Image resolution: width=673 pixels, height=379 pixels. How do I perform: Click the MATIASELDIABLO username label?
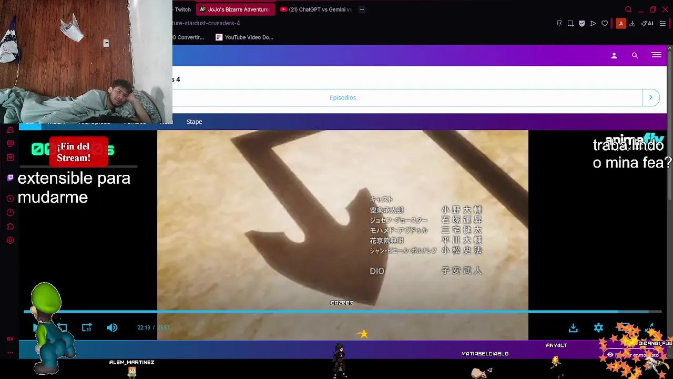485,354
